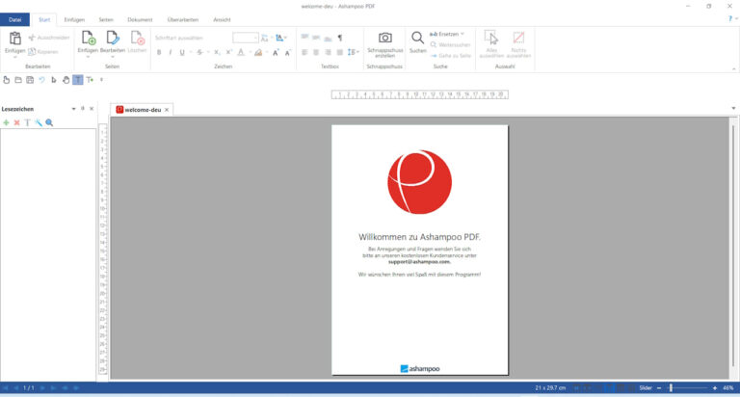Screen dimensions: 740x397
Task: Toggle the paragraph marks (¶) icon
Action: [x=340, y=38]
